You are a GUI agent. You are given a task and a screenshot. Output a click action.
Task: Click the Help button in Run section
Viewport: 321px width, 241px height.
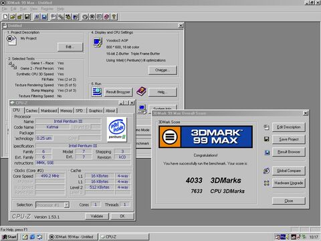163,92
